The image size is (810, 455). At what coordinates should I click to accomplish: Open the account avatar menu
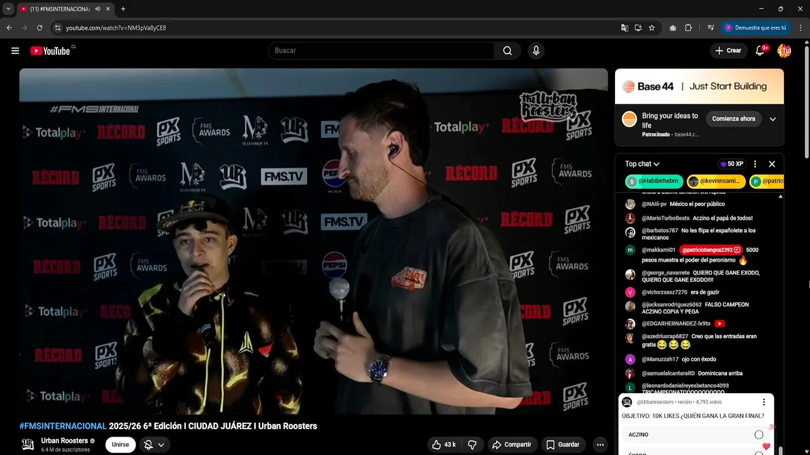tap(784, 51)
